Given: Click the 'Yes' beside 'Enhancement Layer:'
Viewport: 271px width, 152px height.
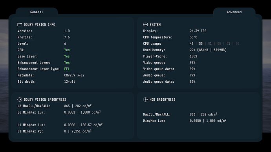Looking at the screenshot, I should tap(67, 63).
